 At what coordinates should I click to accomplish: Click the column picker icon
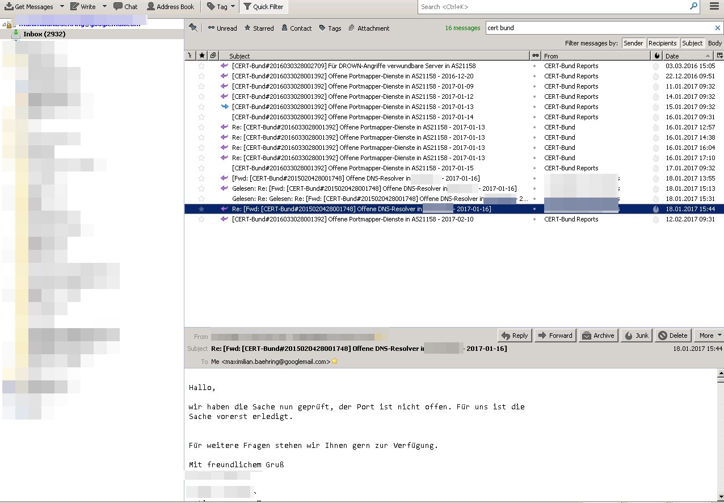pyautogui.click(x=719, y=56)
